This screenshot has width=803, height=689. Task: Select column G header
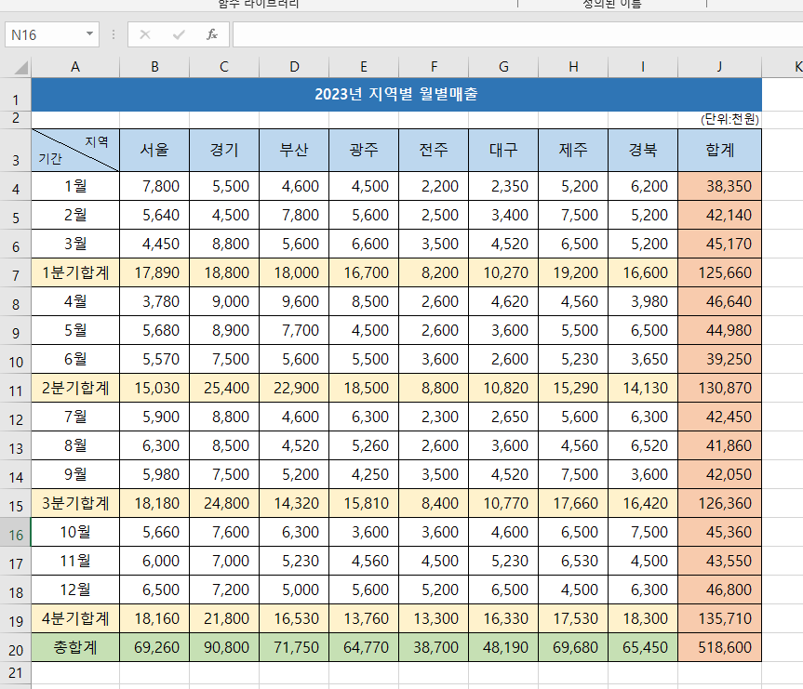pyautogui.click(x=503, y=67)
